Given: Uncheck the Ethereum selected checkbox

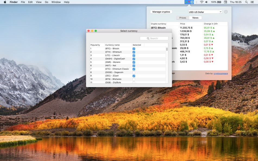Looking at the screenshot, I should click(x=134, y=52).
